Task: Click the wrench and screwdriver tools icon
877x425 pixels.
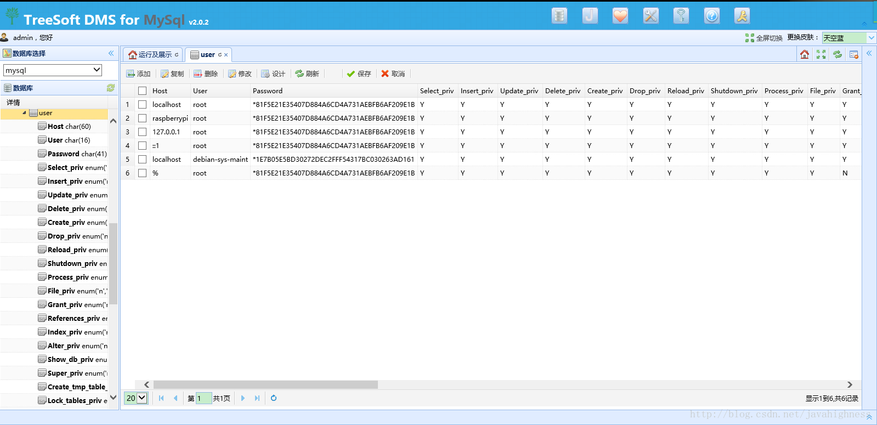Action: coord(650,16)
